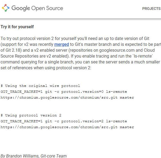The image size is (161, 158).
Task: Click the line starting 'command querying for a single branch'
Action: click(80, 62)
